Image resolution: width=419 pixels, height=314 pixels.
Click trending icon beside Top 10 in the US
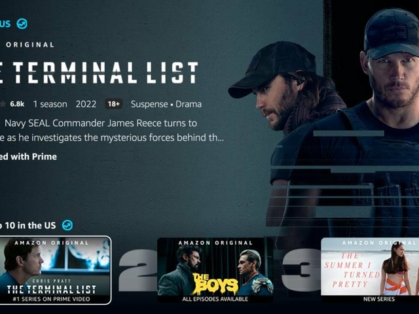coord(67,225)
